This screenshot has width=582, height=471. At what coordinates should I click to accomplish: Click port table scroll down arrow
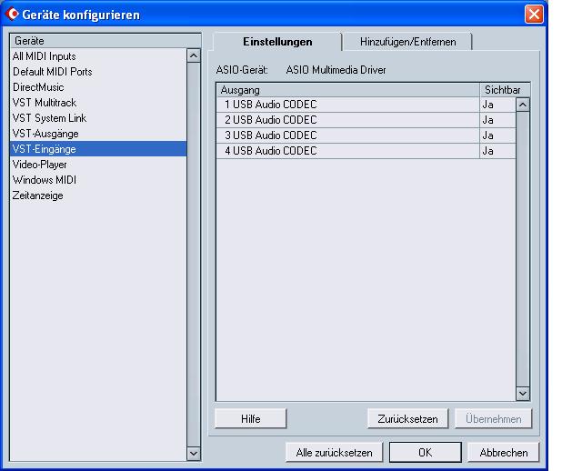523,394
